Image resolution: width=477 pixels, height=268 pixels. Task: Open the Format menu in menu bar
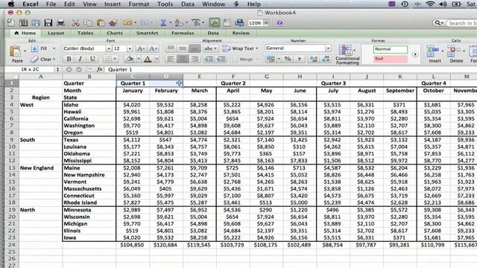tap(139, 4)
